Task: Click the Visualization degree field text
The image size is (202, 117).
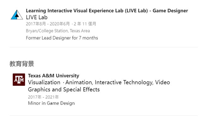Action: [99, 86]
